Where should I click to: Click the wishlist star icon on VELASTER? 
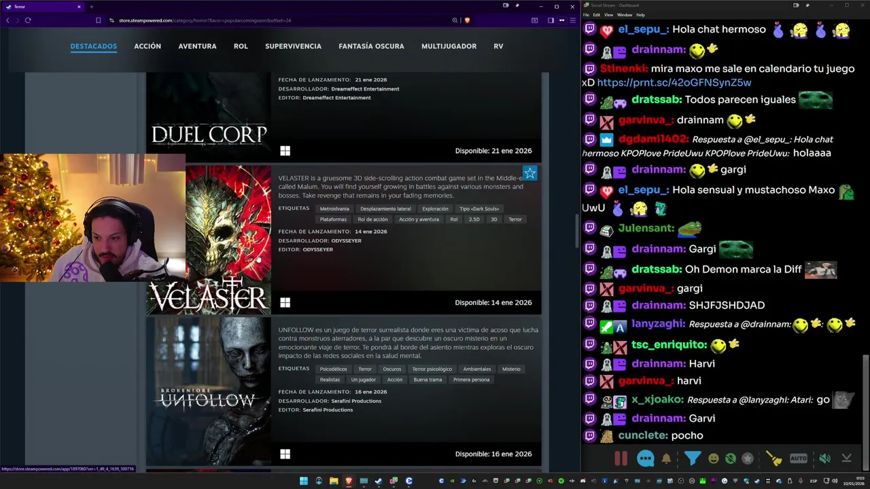530,174
